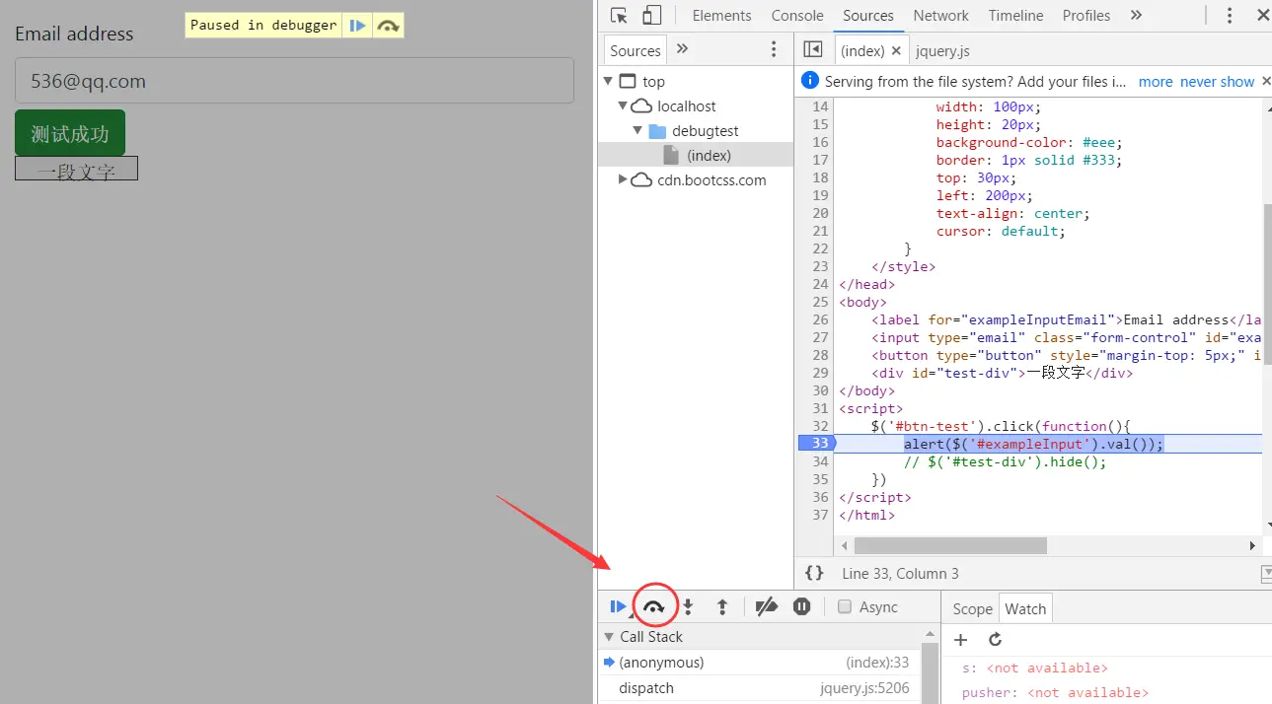Screen dimensions: 1272x704
Task: Click the horizontal code scrollbar thumb
Action: [x=950, y=545]
